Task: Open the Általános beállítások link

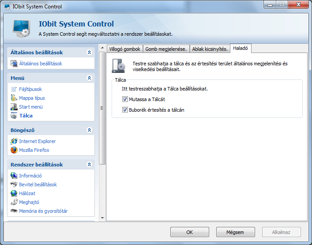Action: click(41, 64)
